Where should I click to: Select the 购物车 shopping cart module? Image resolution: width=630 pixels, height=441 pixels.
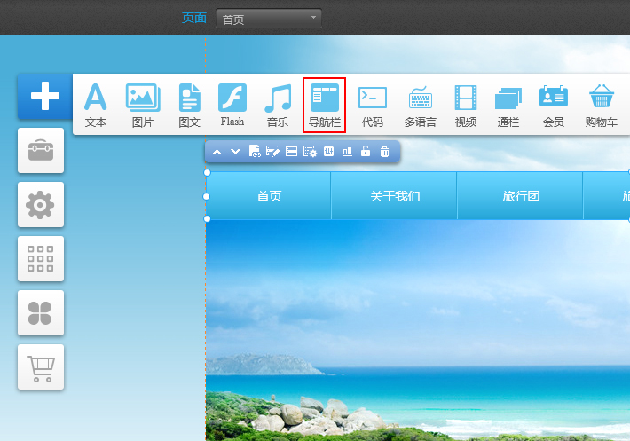pos(601,105)
